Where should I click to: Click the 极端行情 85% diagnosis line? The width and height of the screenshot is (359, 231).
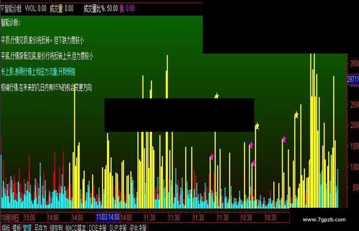46,87
